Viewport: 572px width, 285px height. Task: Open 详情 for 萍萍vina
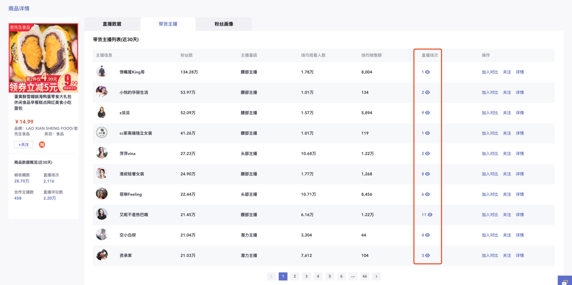click(x=520, y=154)
